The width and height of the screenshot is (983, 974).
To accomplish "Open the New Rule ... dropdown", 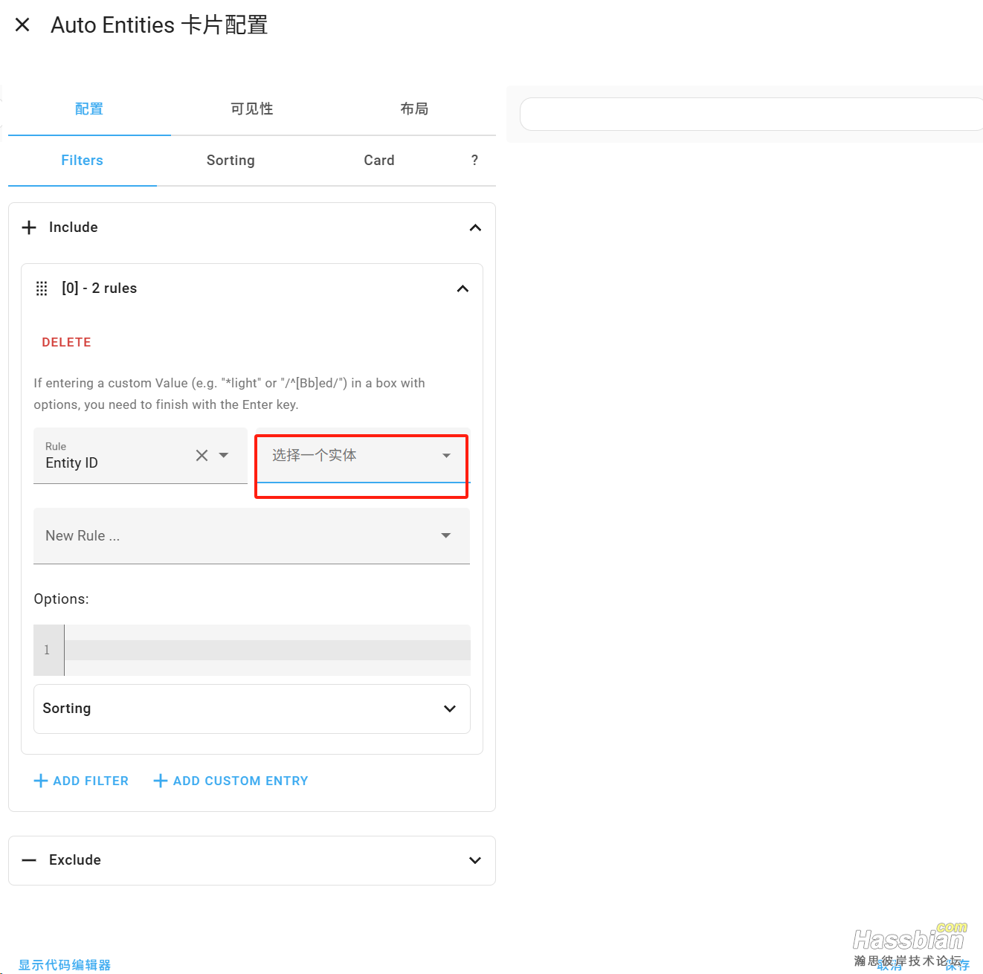I will (x=251, y=536).
